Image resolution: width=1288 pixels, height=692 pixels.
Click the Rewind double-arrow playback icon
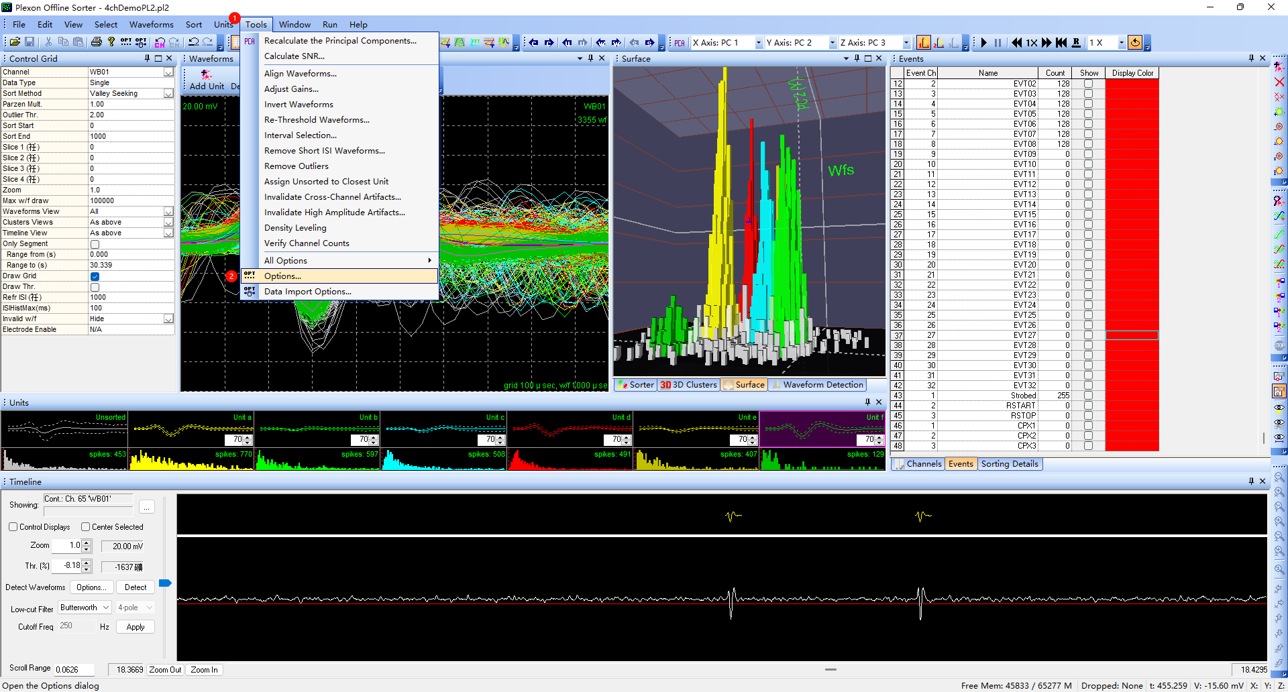click(x=1017, y=43)
